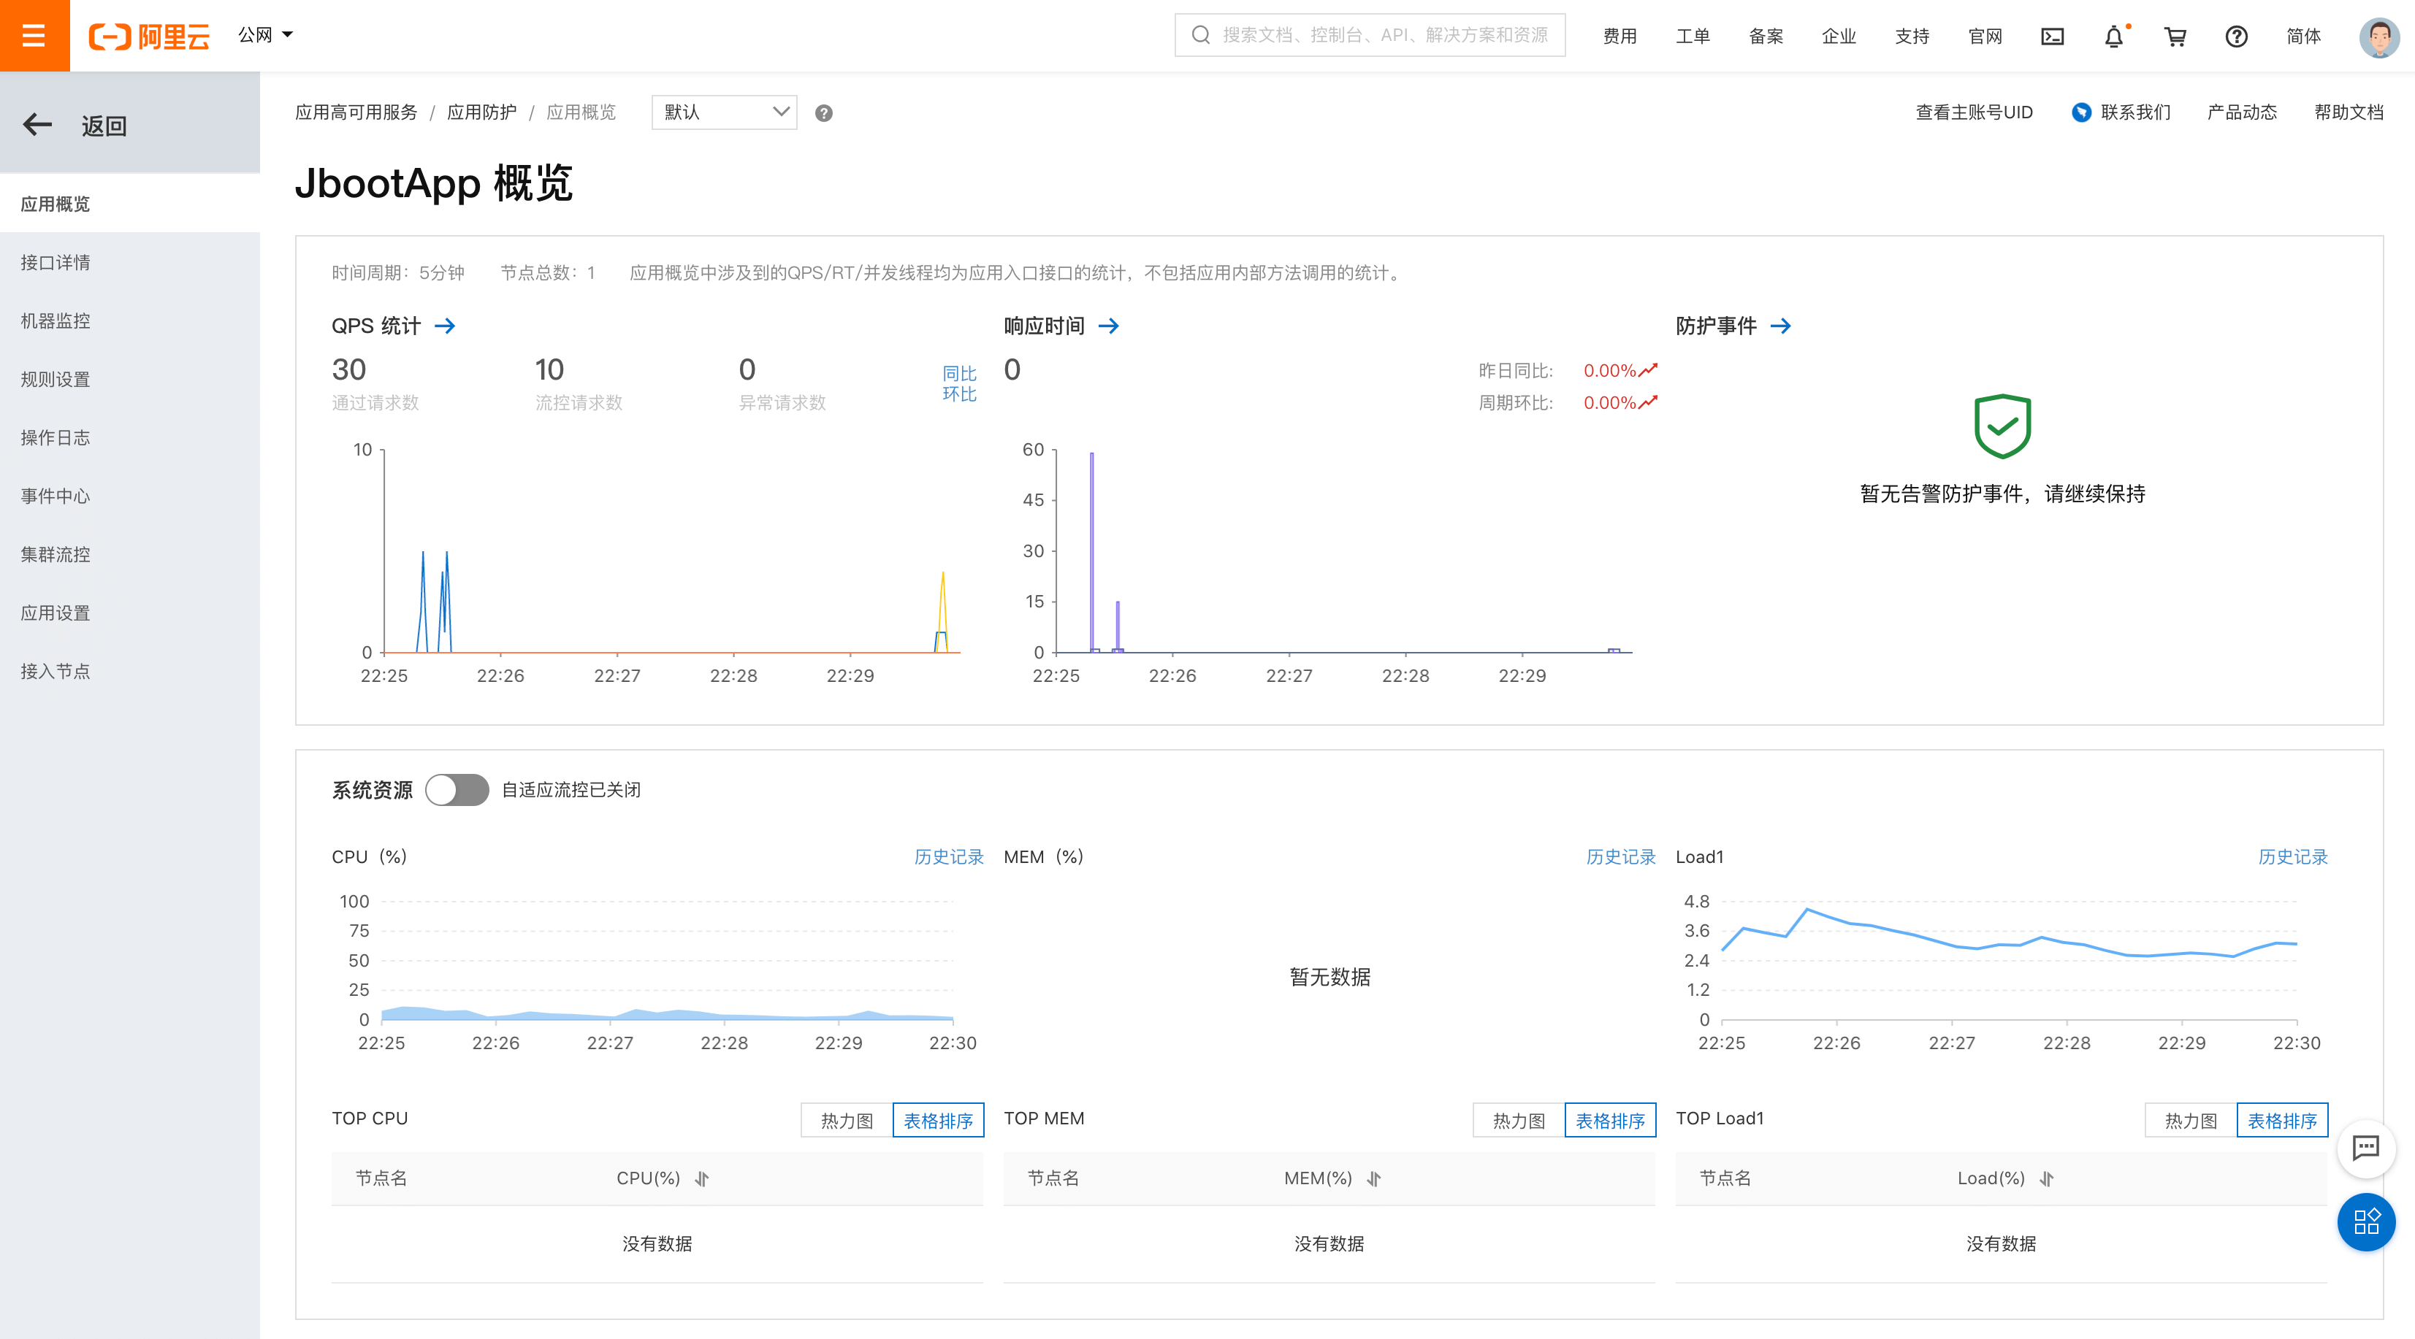Screen dimensions: 2415x1339
Task: Sort TOP CPU table by CPU(%)
Action: (702, 1179)
